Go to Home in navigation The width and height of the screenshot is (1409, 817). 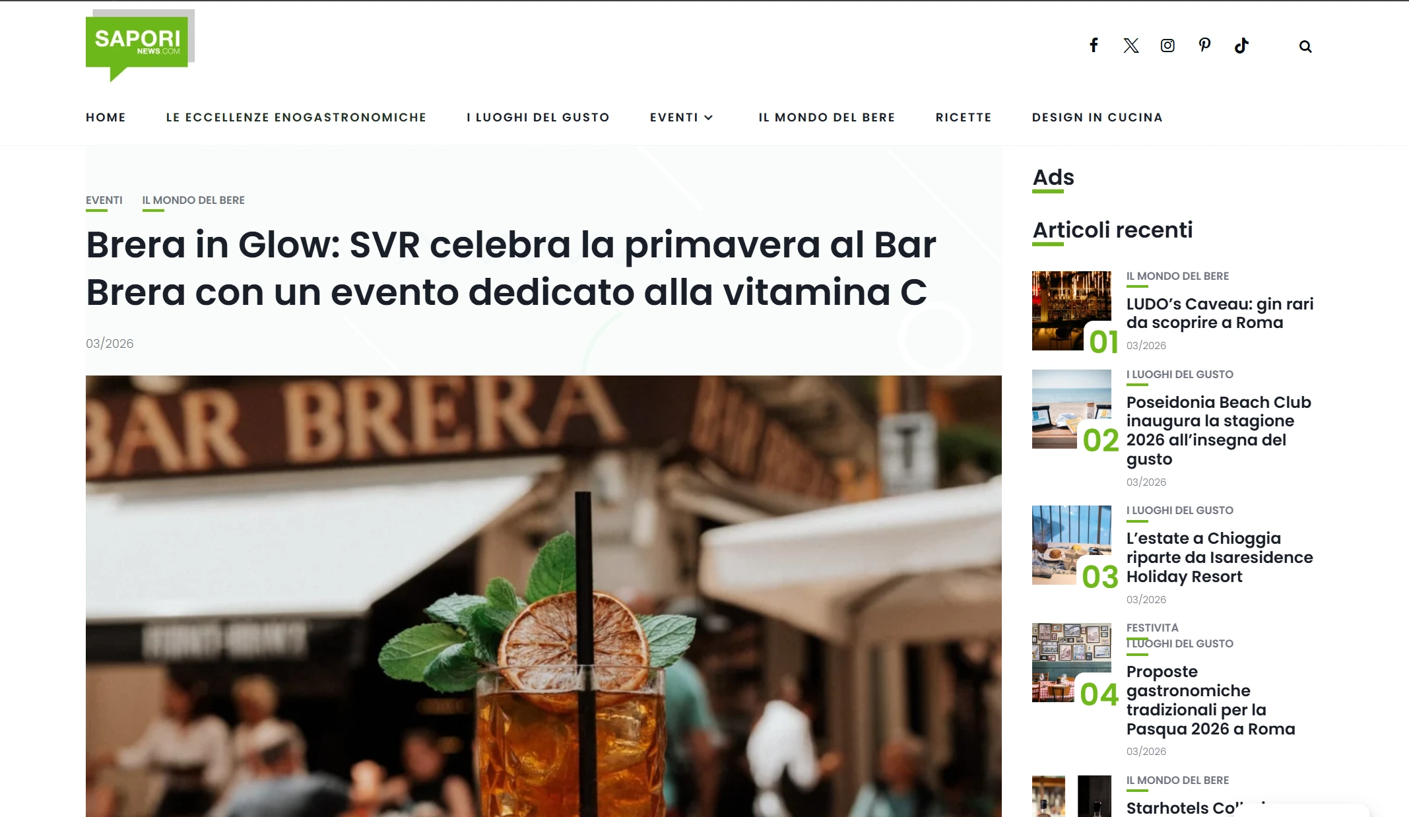click(106, 117)
